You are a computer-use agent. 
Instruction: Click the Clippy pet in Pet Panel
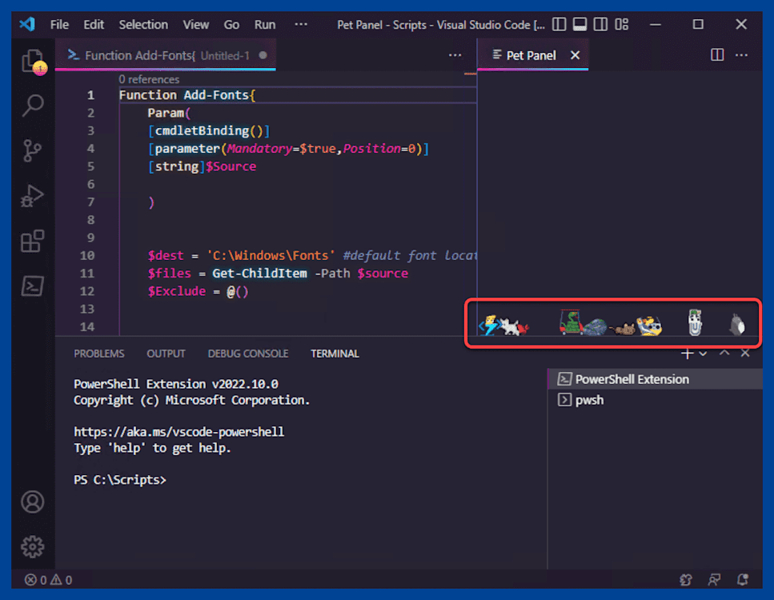pos(695,322)
